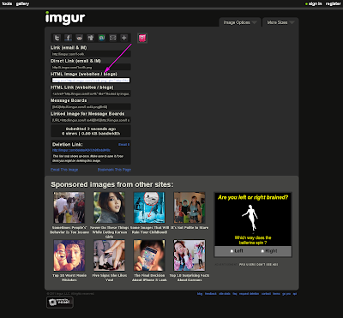Click the imgur logo
Image resolution: width=343 pixels, height=318 pixels.
pyautogui.click(x=65, y=18)
